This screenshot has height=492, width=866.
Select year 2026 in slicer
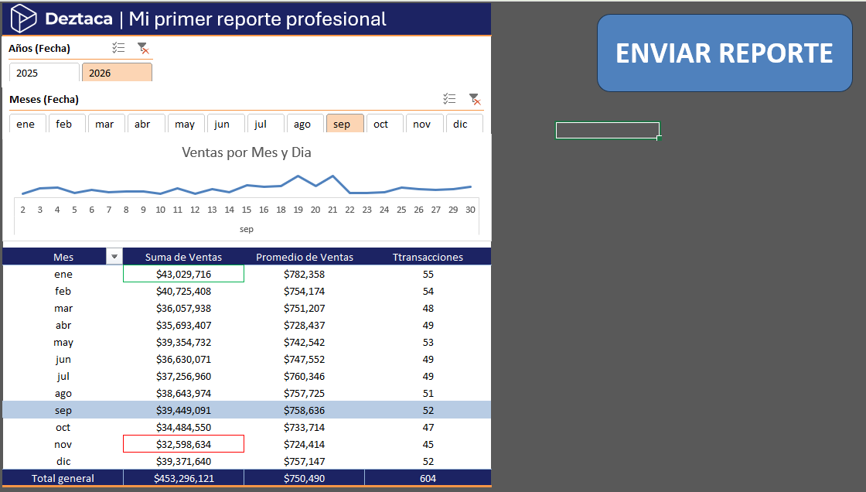[117, 73]
